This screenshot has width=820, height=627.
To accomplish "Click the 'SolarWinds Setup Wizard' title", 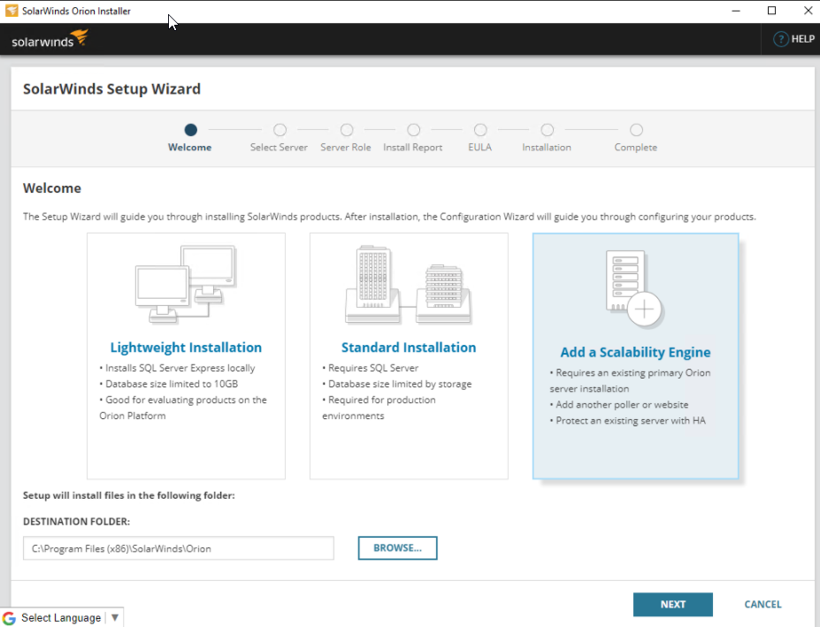I will pos(111,89).
